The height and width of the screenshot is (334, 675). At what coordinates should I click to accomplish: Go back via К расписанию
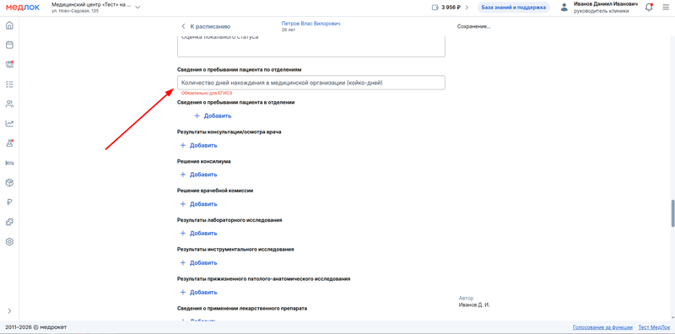[206, 26]
